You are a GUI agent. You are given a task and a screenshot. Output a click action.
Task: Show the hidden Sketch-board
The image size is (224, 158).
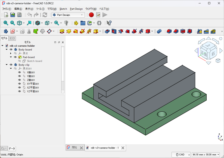(20, 61)
